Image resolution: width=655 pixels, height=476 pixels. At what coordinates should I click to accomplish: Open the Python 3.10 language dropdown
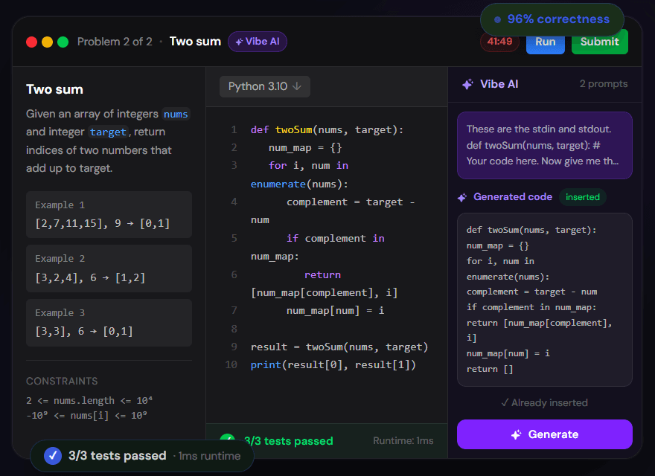(265, 86)
